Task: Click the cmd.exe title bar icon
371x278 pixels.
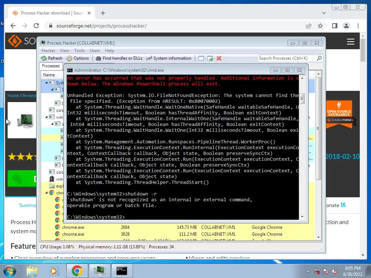Action: (x=70, y=70)
